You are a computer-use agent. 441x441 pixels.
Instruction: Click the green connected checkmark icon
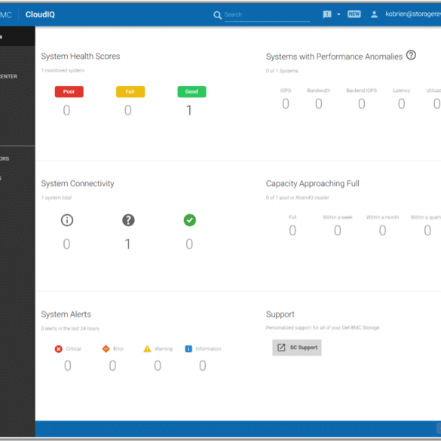[x=189, y=220]
